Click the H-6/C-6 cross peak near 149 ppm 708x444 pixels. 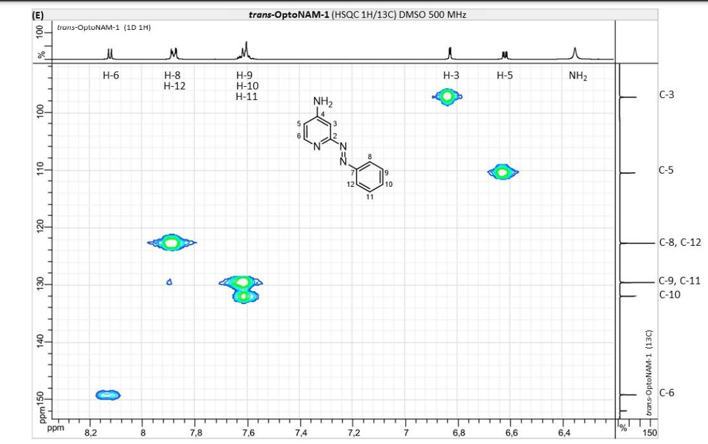pyautogui.click(x=108, y=395)
